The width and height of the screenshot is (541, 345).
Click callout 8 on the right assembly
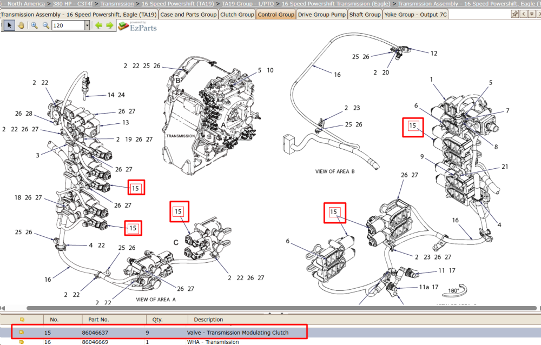[x=496, y=147]
